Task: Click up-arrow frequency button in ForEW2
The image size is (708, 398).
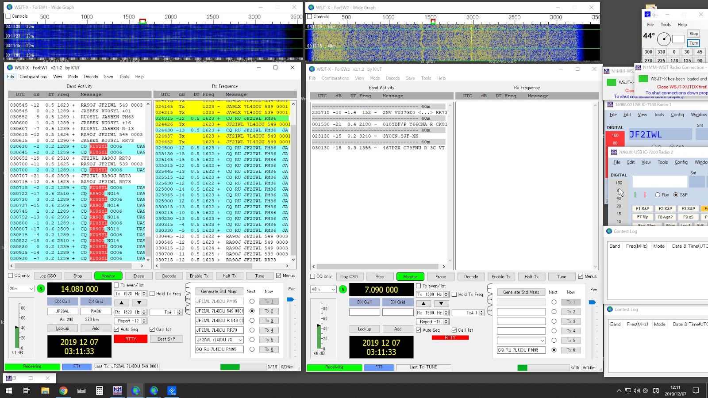Action: click(x=423, y=303)
